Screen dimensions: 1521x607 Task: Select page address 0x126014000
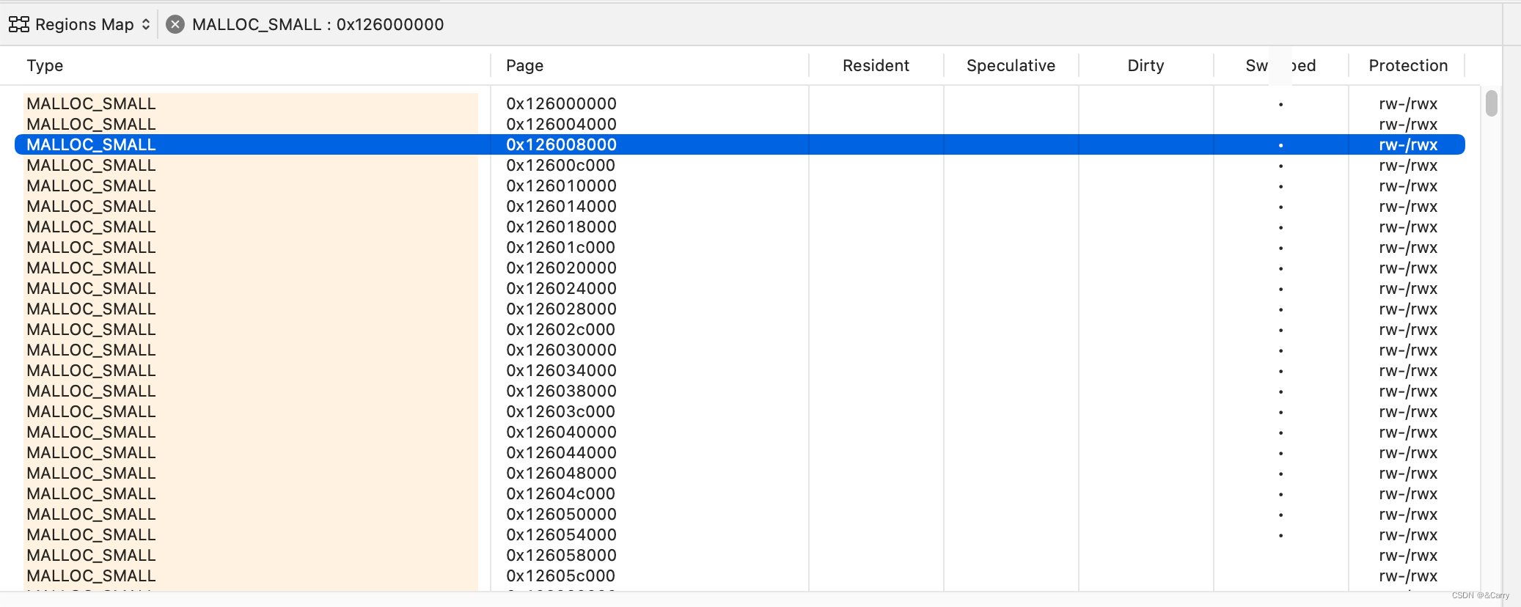561,206
